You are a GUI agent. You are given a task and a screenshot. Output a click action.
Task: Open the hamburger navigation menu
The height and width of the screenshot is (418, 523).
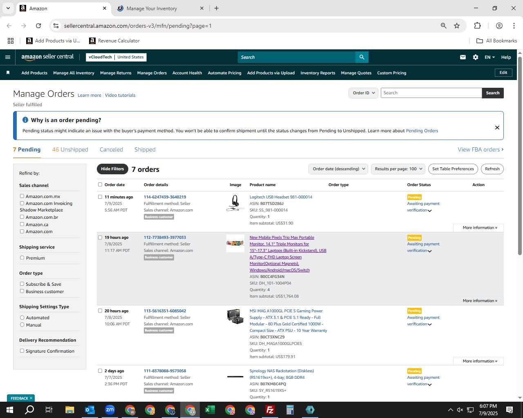pos(7,57)
